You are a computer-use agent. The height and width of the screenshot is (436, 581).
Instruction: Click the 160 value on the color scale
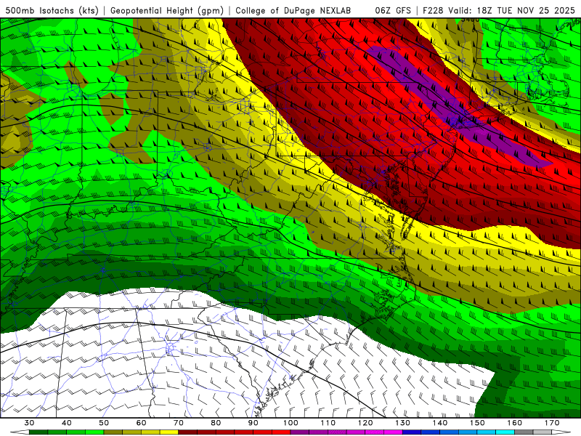pyautogui.click(x=515, y=423)
